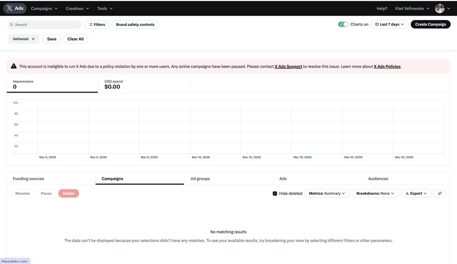Switch to the Ad groups tab
This screenshot has width=457, height=264.
(228, 178)
